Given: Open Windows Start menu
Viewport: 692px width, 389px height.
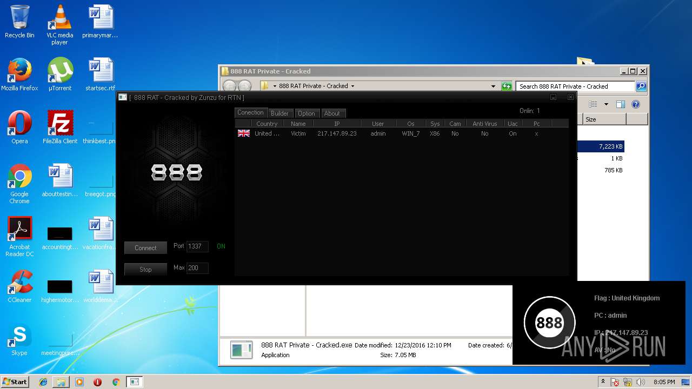Looking at the screenshot, I should [x=15, y=382].
